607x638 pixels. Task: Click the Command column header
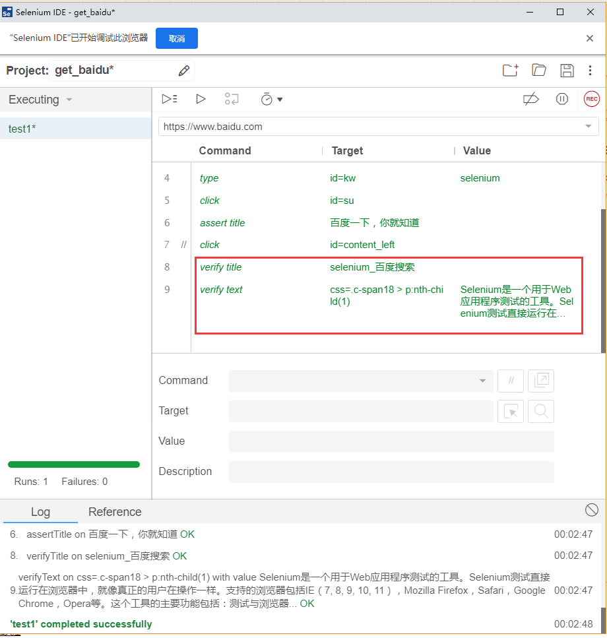click(225, 150)
